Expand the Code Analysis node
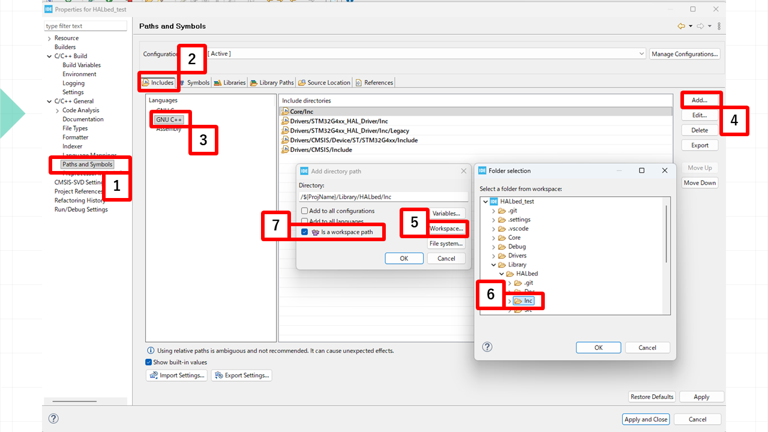The width and height of the screenshot is (768, 432). (x=58, y=110)
